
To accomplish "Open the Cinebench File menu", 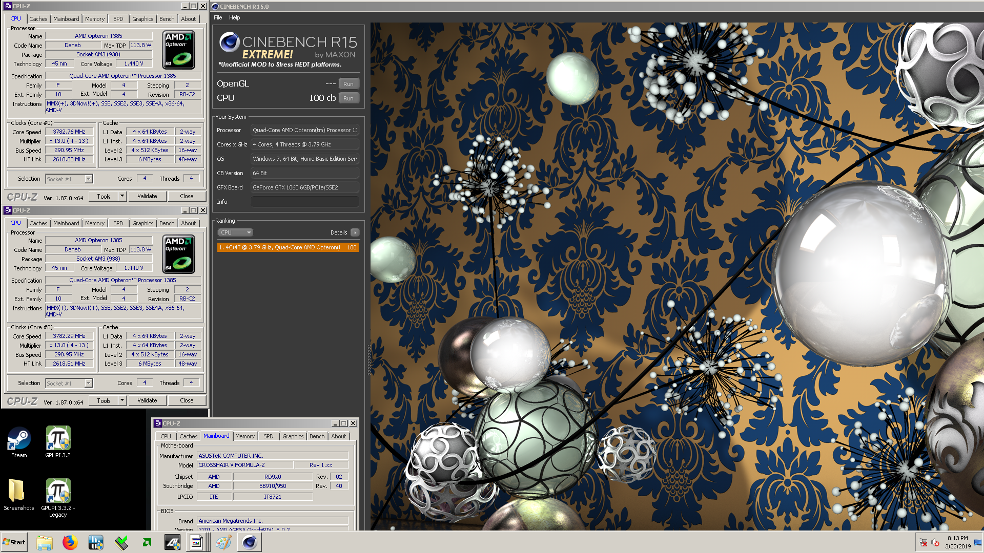I will tap(218, 17).
